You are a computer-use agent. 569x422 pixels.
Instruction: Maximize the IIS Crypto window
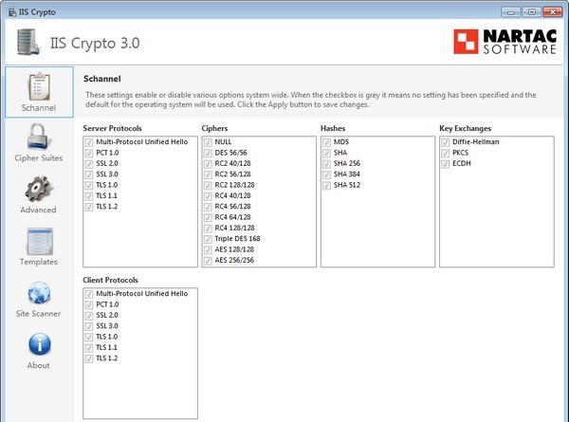531,12
